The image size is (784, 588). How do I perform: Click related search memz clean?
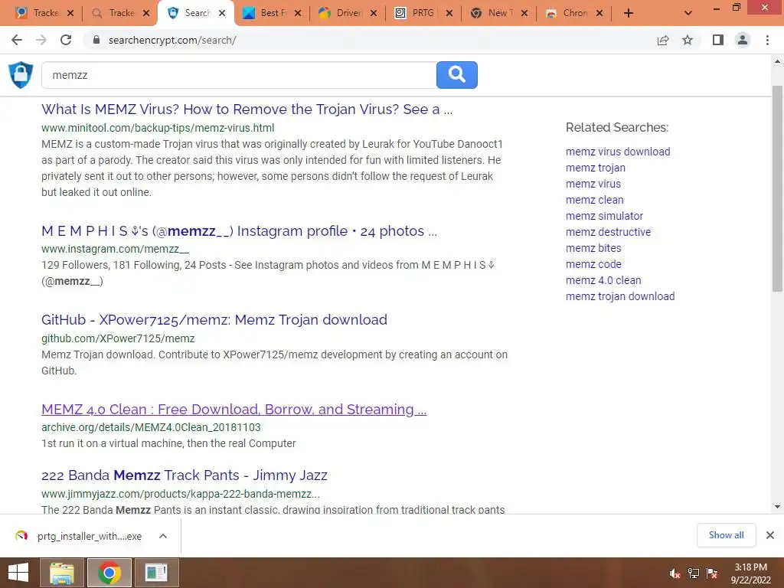(x=594, y=200)
